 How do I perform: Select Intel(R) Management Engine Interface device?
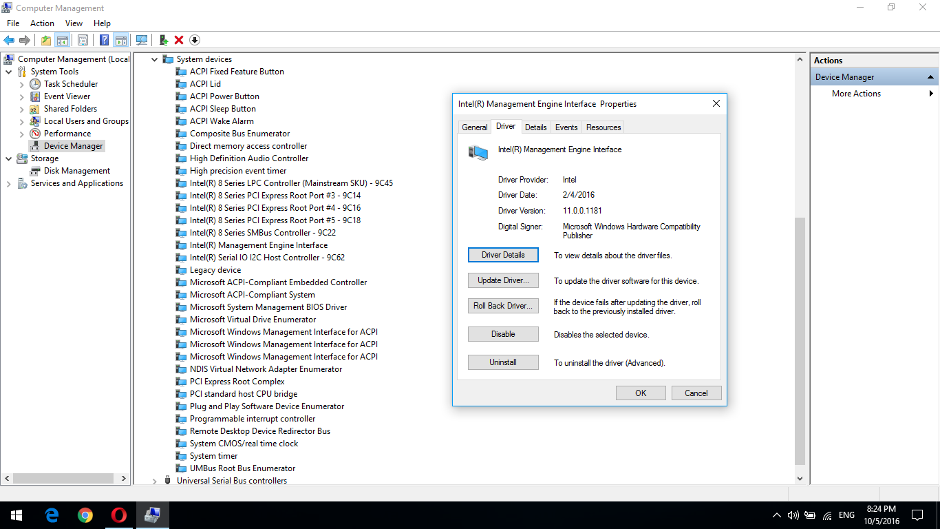259,245
